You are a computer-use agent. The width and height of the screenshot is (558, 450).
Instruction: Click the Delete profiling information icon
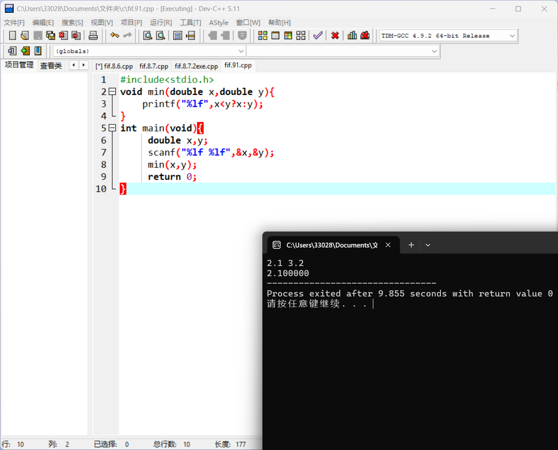point(365,35)
